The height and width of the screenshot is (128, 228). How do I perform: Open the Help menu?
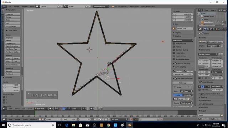[32, 6]
